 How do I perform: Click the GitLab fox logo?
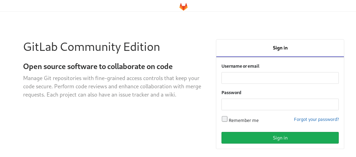point(184,7)
